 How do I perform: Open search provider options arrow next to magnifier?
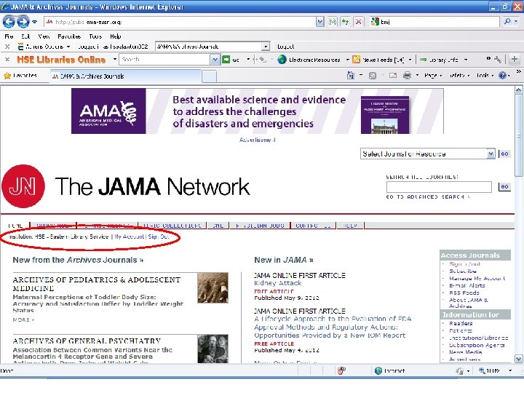click(516, 22)
